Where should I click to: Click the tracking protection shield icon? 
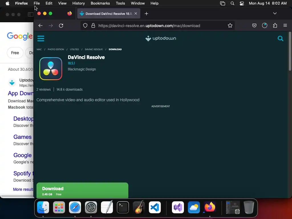(x=85, y=25)
